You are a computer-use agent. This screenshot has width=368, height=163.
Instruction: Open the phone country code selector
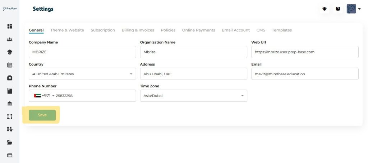(44, 96)
